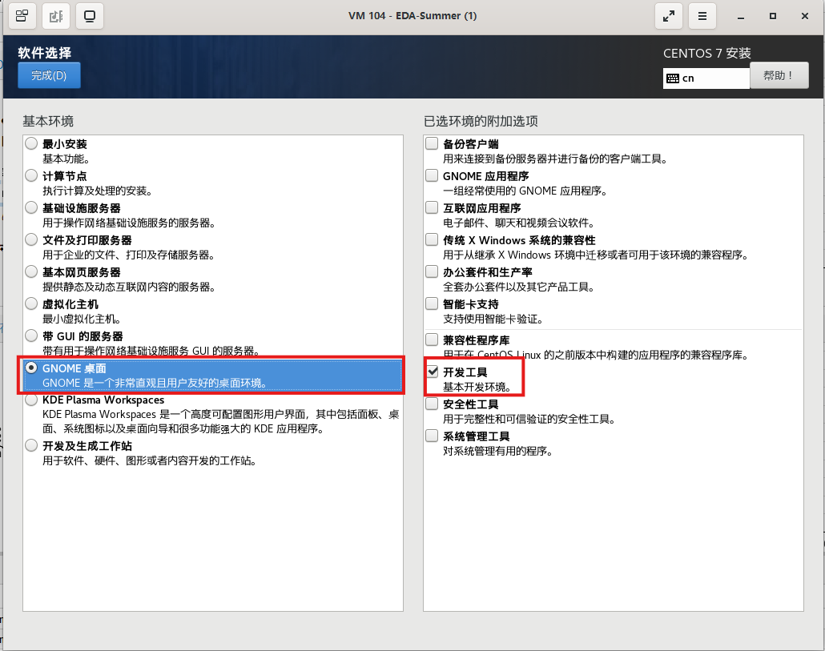
Task: Check the GNOME 应用程序 add-on checkbox
Action: tap(433, 176)
